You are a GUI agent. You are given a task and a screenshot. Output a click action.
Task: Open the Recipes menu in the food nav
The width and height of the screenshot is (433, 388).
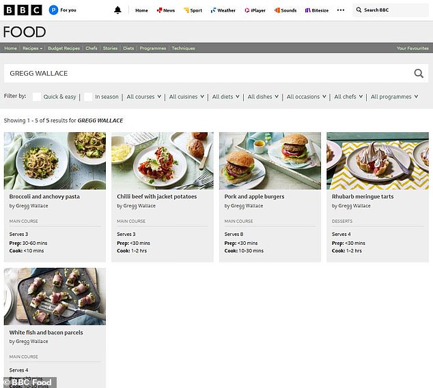[32, 48]
